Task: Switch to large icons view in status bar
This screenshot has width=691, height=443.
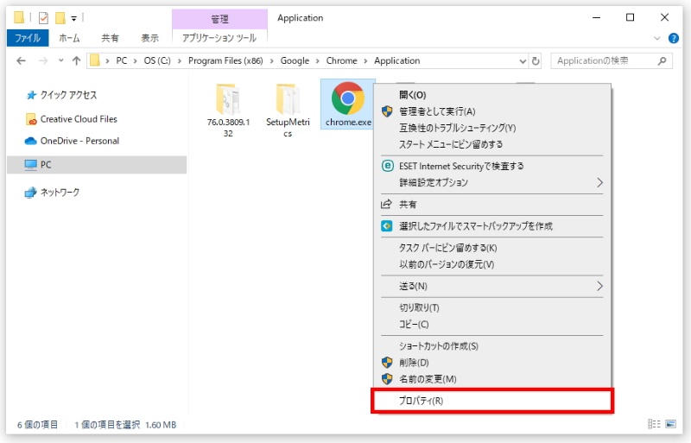Action: coord(671,424)
